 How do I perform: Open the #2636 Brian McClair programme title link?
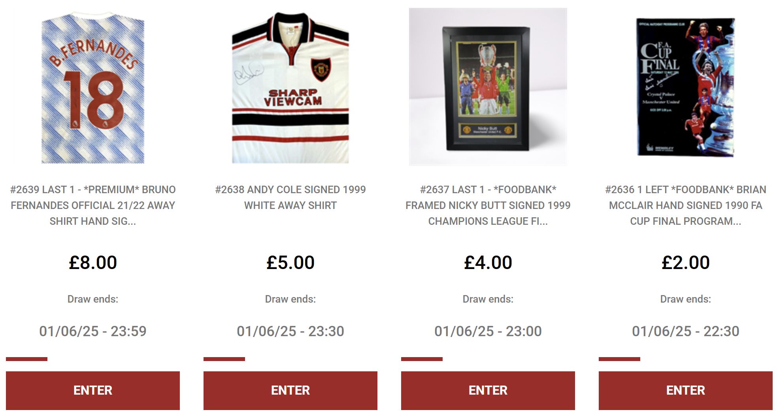(x=686, y=205)
